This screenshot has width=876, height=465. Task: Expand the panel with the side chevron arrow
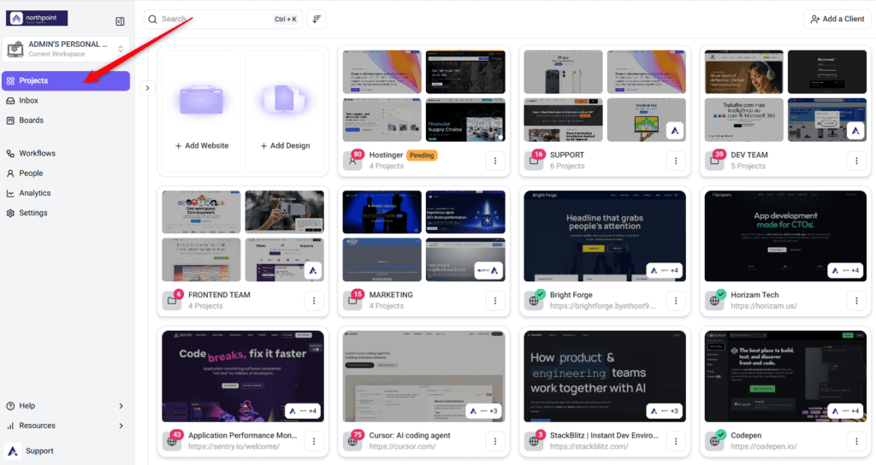point(147,88)
